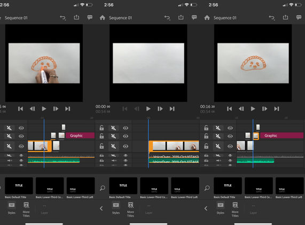Viewport: 305px width, 225px height.
Task: Select the magenta Graphic clip in the left screen
Action: (80, 135)
